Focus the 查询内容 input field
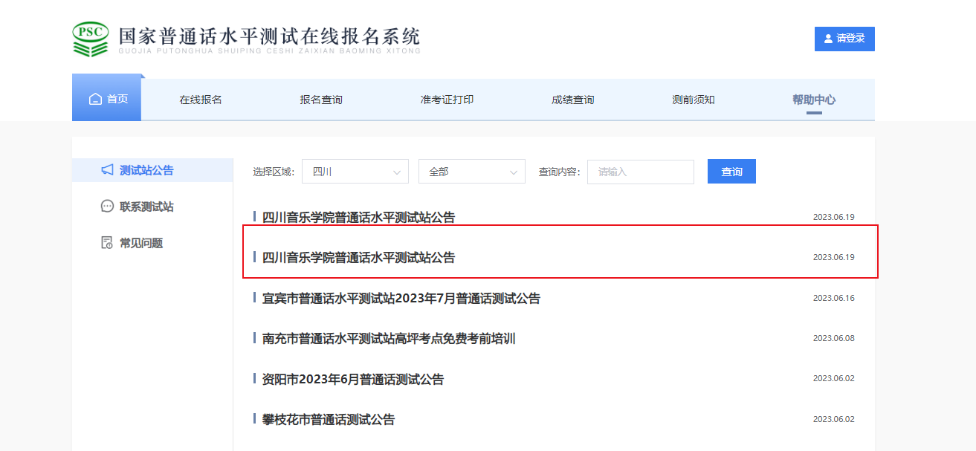Image resolution: width=976 pixels, height=451 pixels. click(x=641, y=172)
